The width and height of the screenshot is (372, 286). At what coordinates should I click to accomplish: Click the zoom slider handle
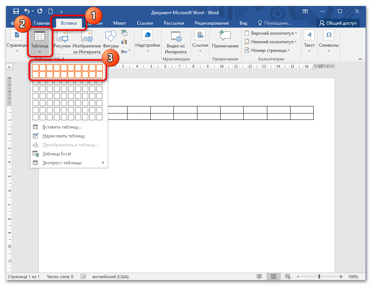319,277
